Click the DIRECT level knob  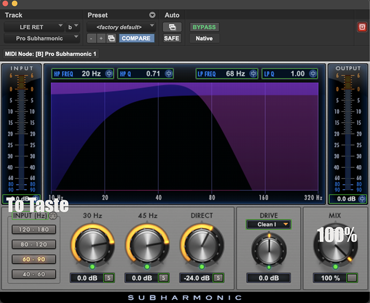[x=202, y=245]
